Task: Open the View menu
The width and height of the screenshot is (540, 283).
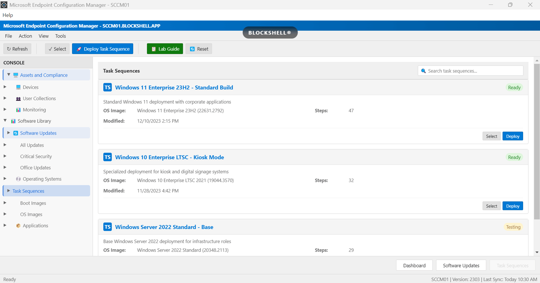Action: pyautogui.click(x=44, y=36)
